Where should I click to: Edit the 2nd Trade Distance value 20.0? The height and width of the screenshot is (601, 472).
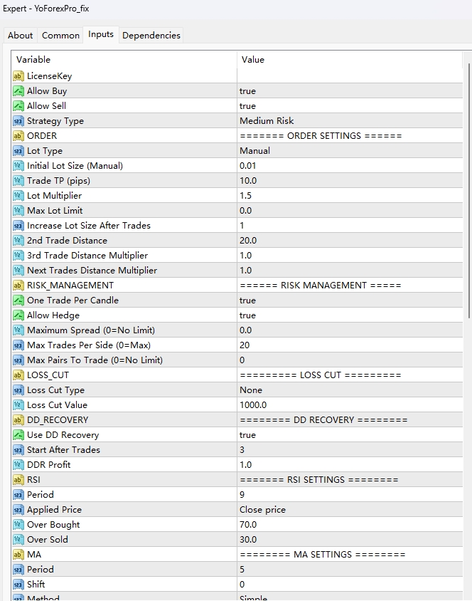[x=350, y=240]
